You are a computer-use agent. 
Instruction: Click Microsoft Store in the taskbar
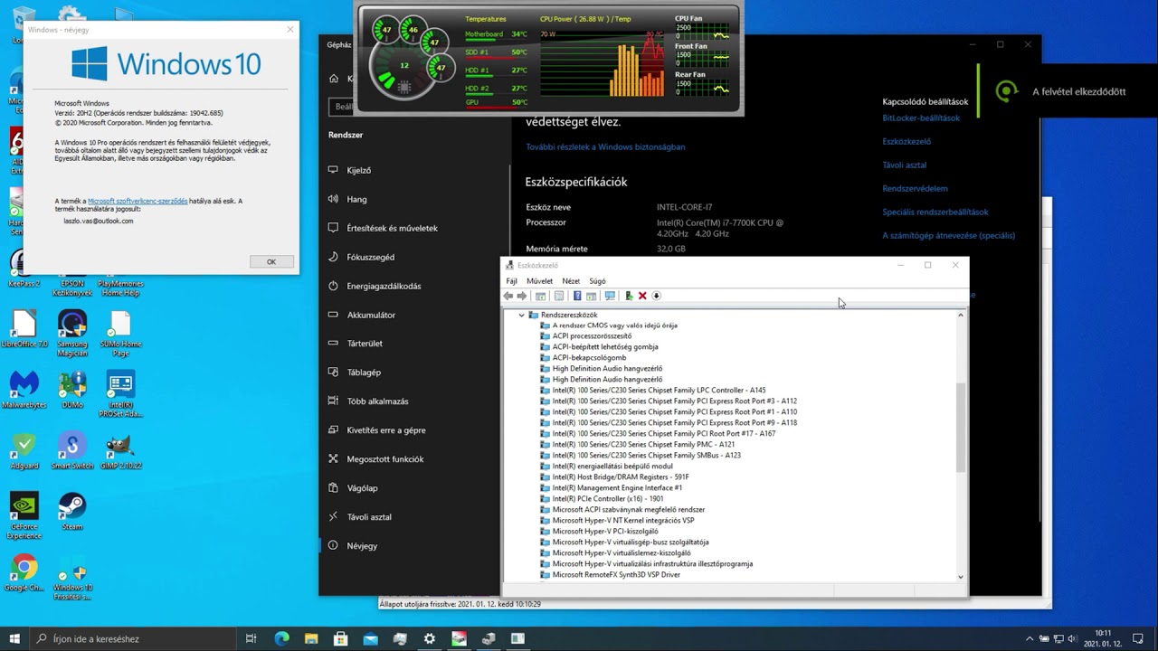341,638
